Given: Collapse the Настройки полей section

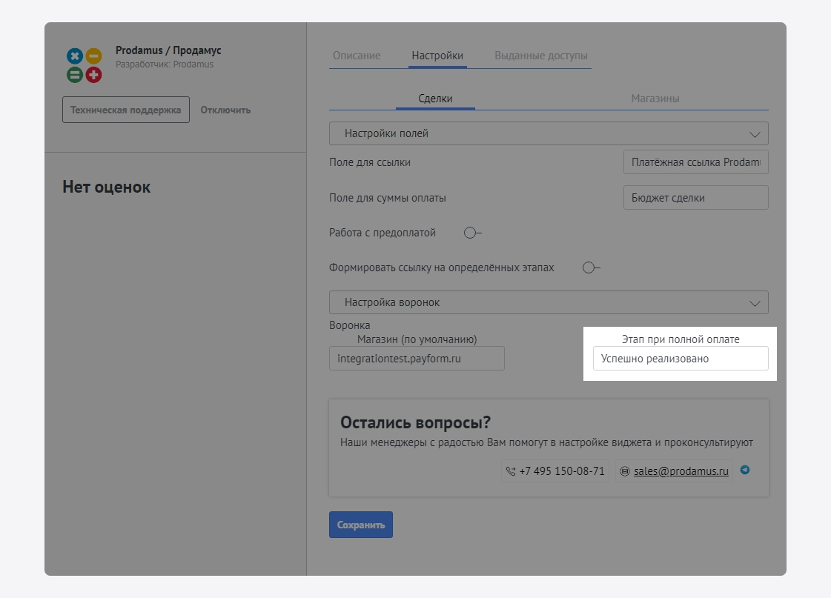Looking at the screenshot, I should [549, 133].
